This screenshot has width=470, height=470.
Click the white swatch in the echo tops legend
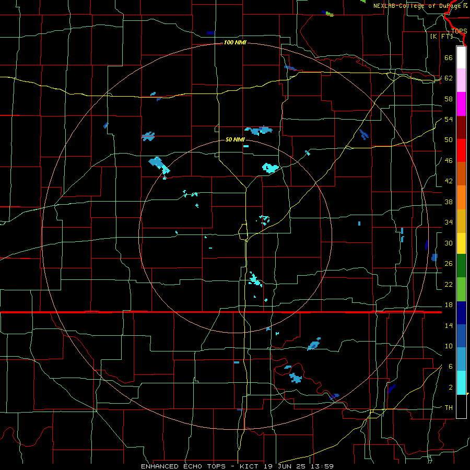point(461,57)
